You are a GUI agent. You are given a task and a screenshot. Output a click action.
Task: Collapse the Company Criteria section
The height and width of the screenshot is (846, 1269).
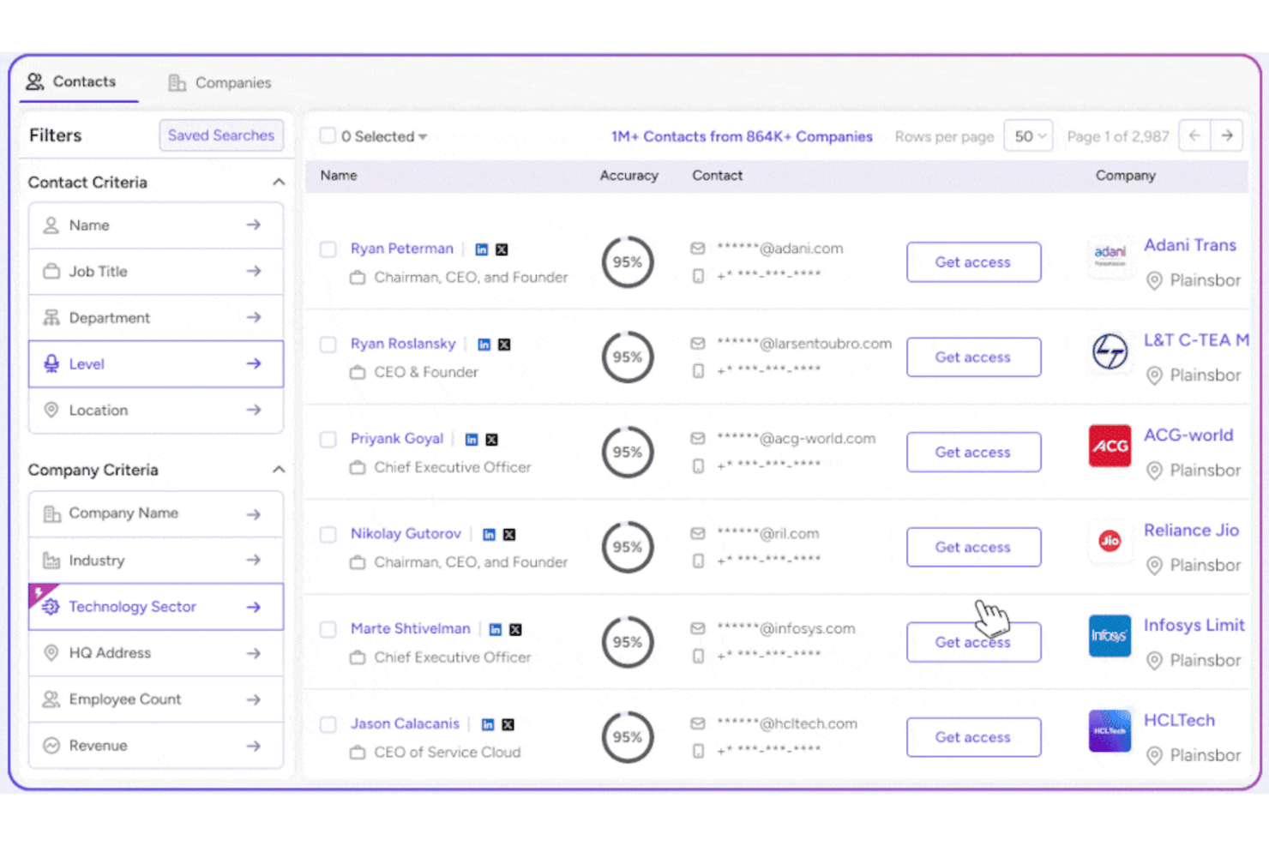(x=279, y=470)
